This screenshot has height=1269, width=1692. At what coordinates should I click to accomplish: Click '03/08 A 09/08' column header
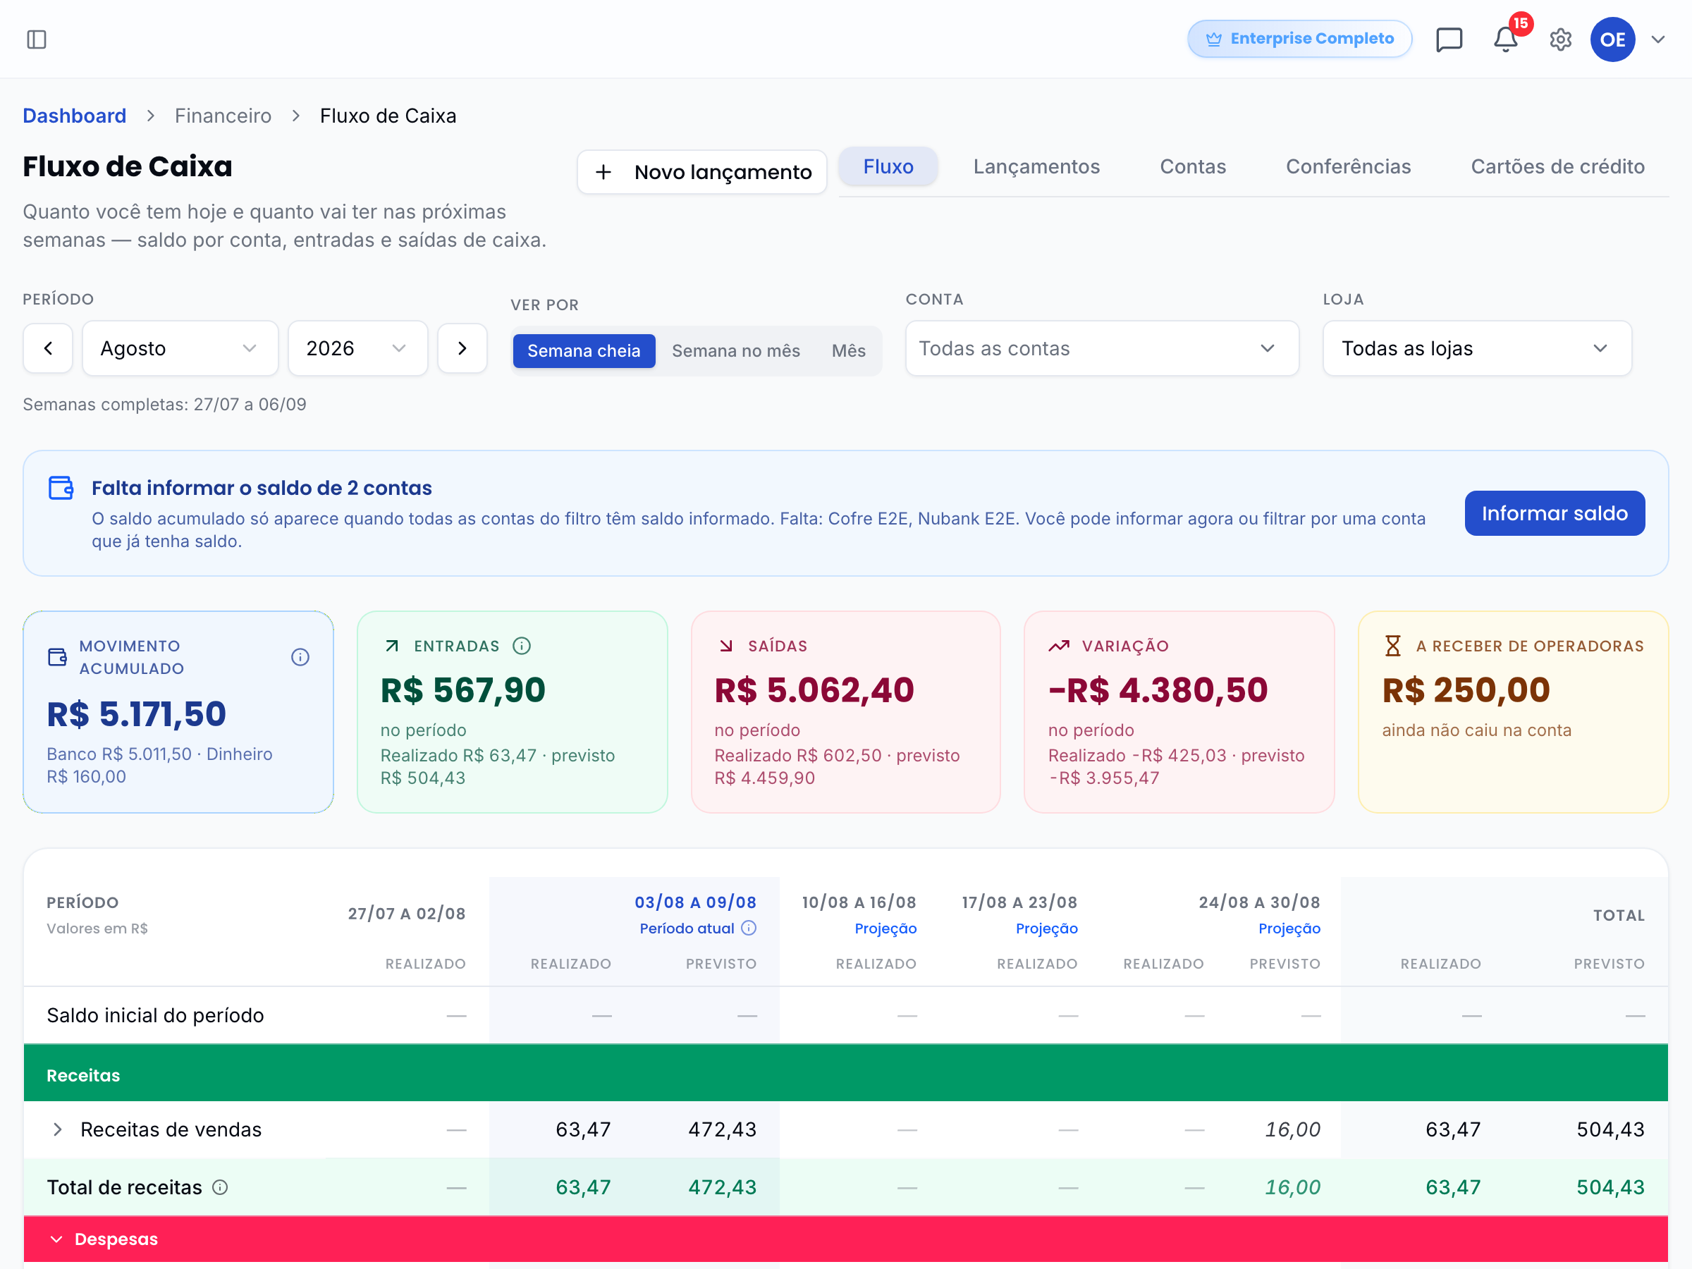[695, 902]
